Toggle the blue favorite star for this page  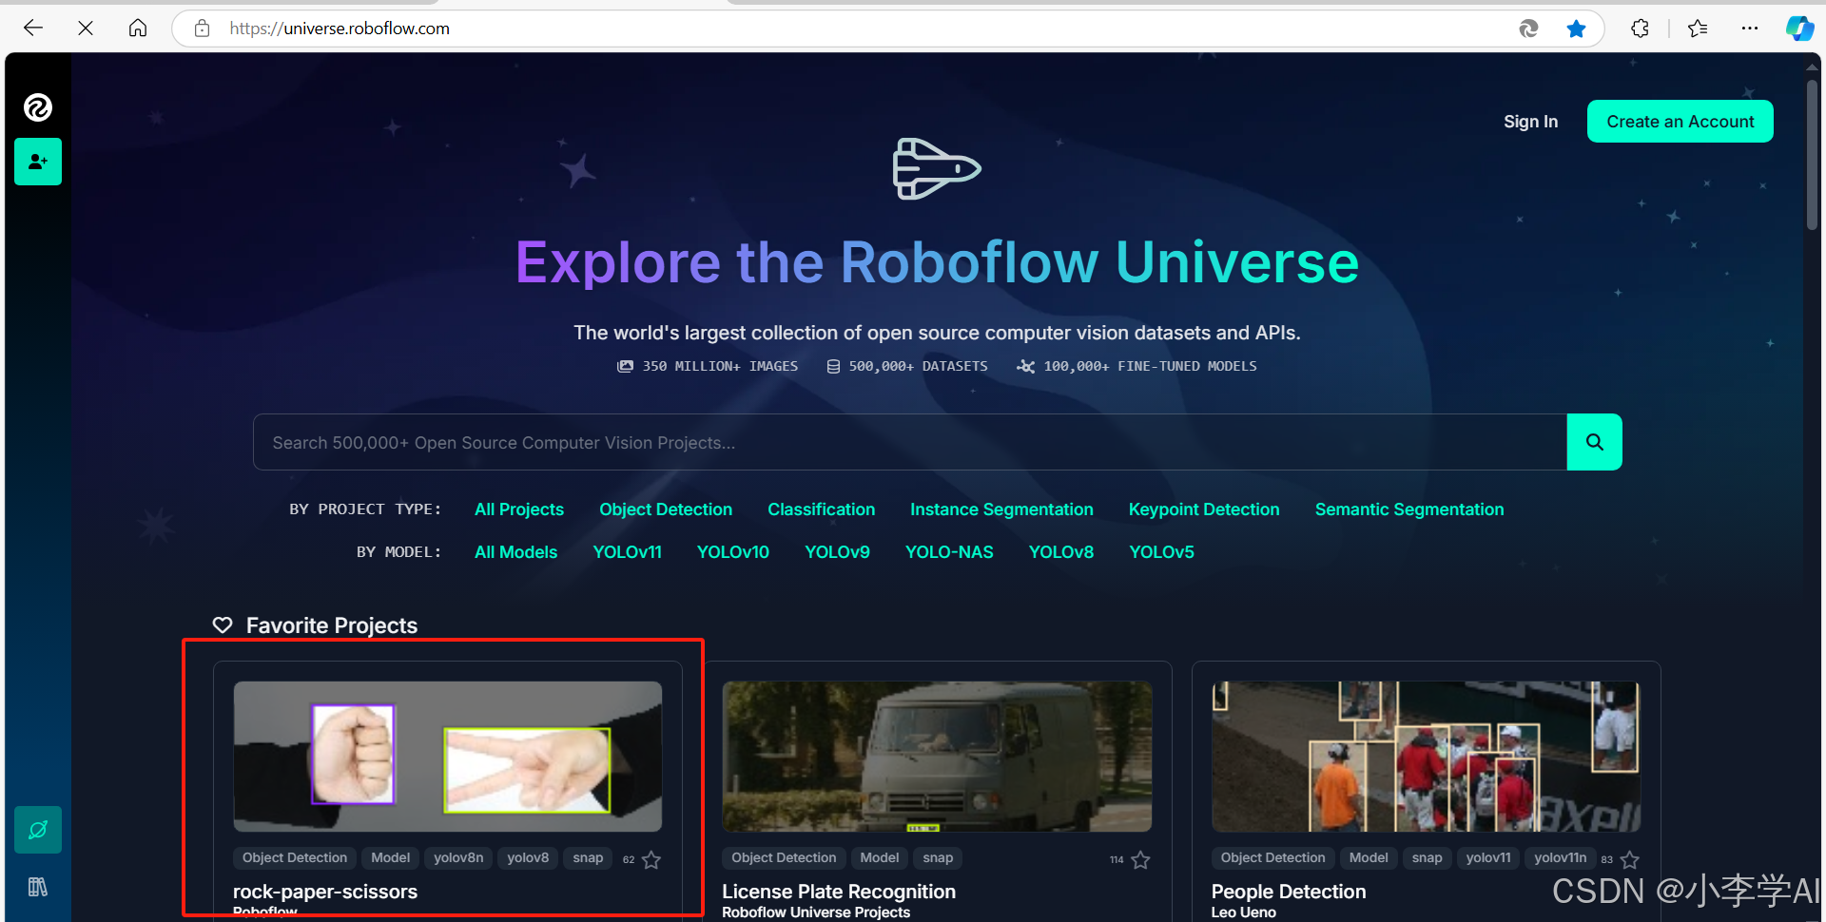(1576, 29)
